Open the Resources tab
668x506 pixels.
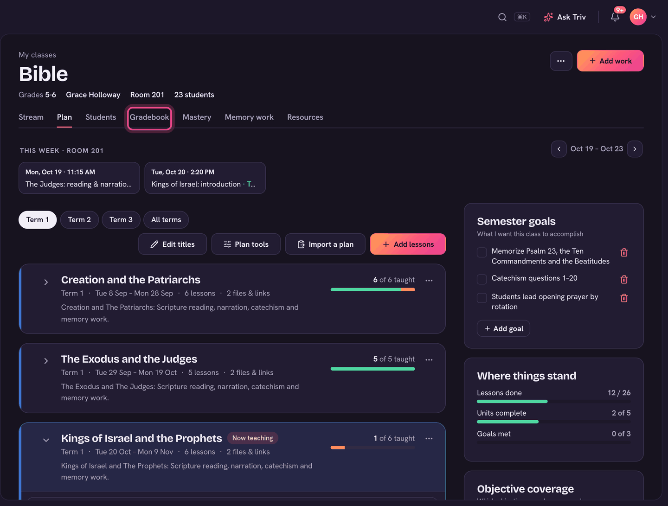[305, 117]
